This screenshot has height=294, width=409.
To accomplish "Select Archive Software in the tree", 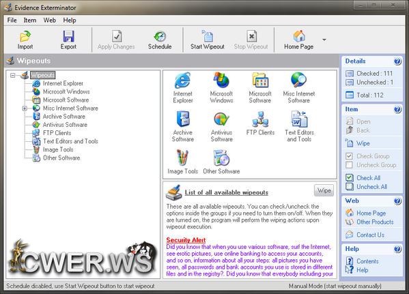I will coord(64,117).
